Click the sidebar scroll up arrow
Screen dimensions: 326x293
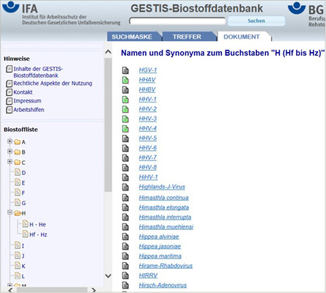[108, 52]
